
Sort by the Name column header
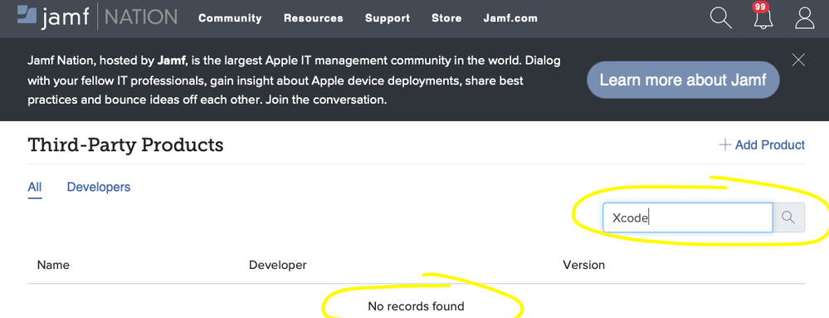tap(53, 265)
